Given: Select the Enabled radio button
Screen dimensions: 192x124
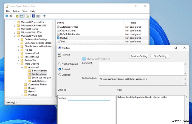Looking at the screenshot, I should coord(60,69).
